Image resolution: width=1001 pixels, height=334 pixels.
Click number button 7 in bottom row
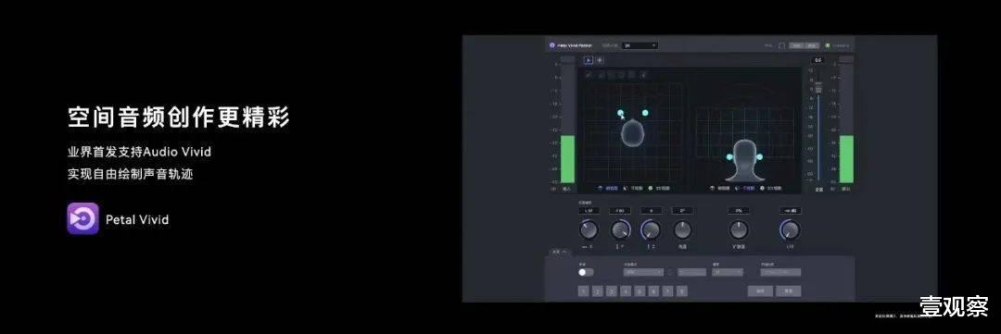(667, 291)
